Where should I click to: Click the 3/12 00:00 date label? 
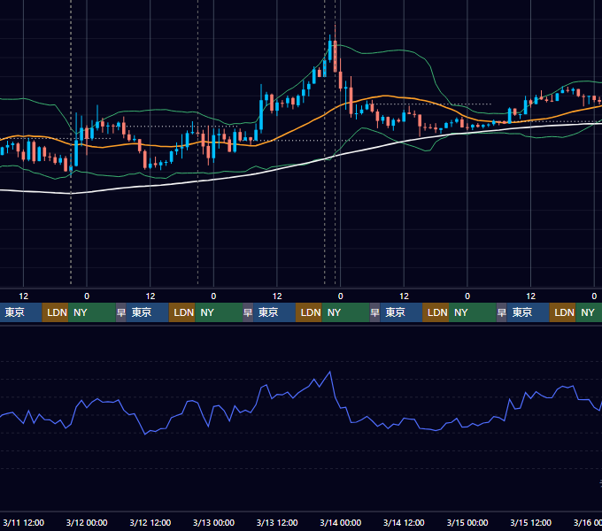pyautogui.click(x=87, y=522)
